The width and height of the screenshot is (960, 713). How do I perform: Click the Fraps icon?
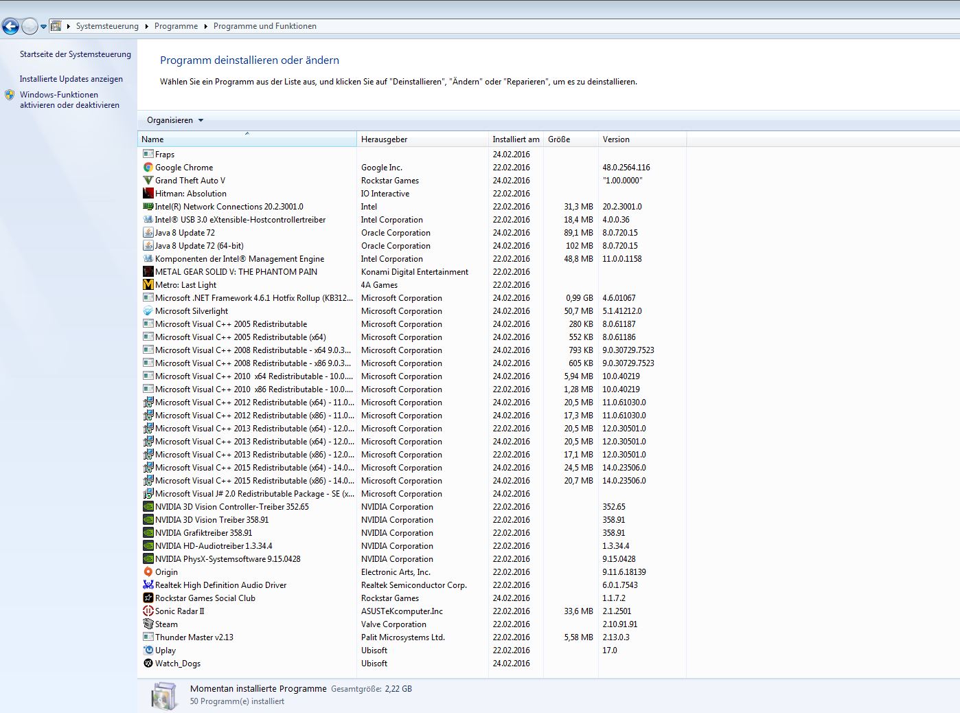pyautogui.click(x=148, y=154)
